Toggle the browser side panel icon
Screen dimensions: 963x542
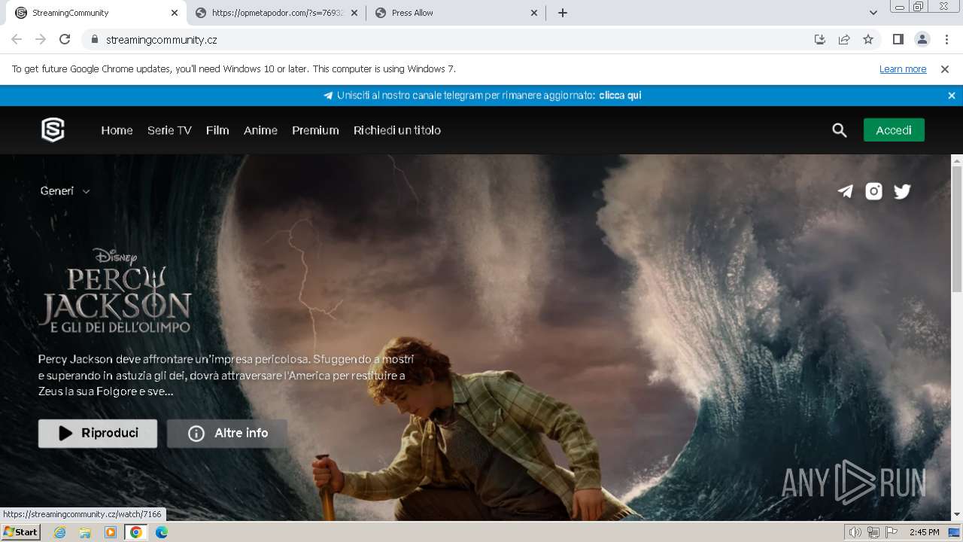[x=898, y=39]
